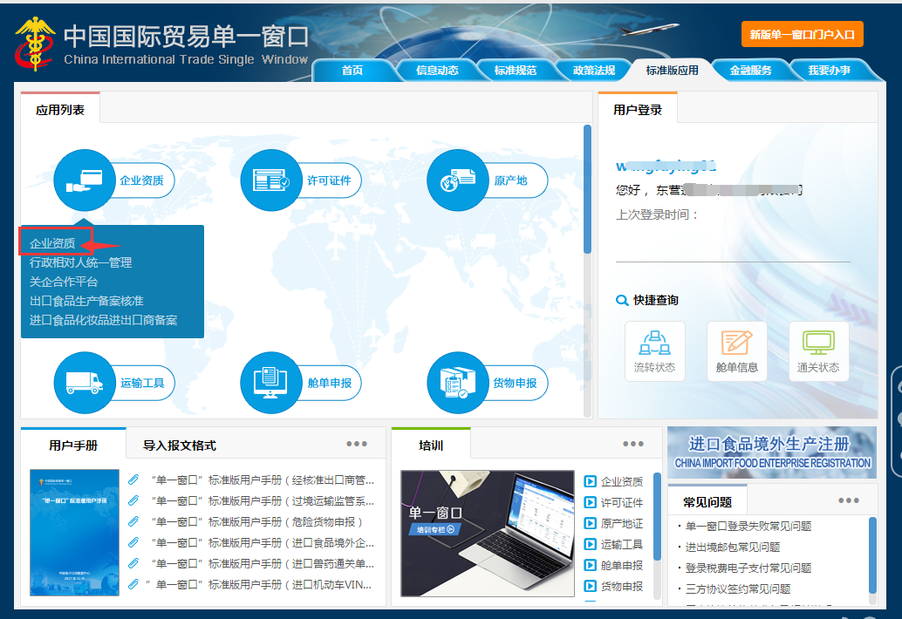
Task: Select 进口食品化妆品进出口商备案 submenu item
Action: pyautogui.click(x=103, y=320)
